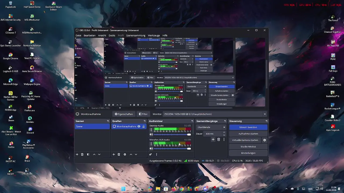Open the Mikrofon-/AUX-Audio channel options dots
This screenshot has height=193, width=344.
151,144
